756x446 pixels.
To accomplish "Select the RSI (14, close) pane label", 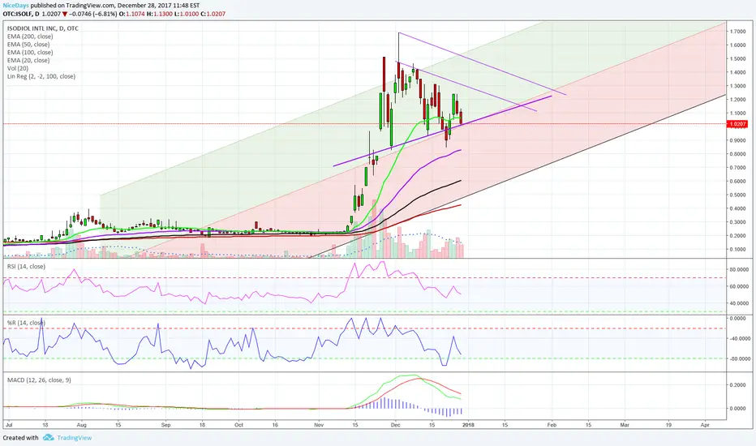I will point(26,267).
